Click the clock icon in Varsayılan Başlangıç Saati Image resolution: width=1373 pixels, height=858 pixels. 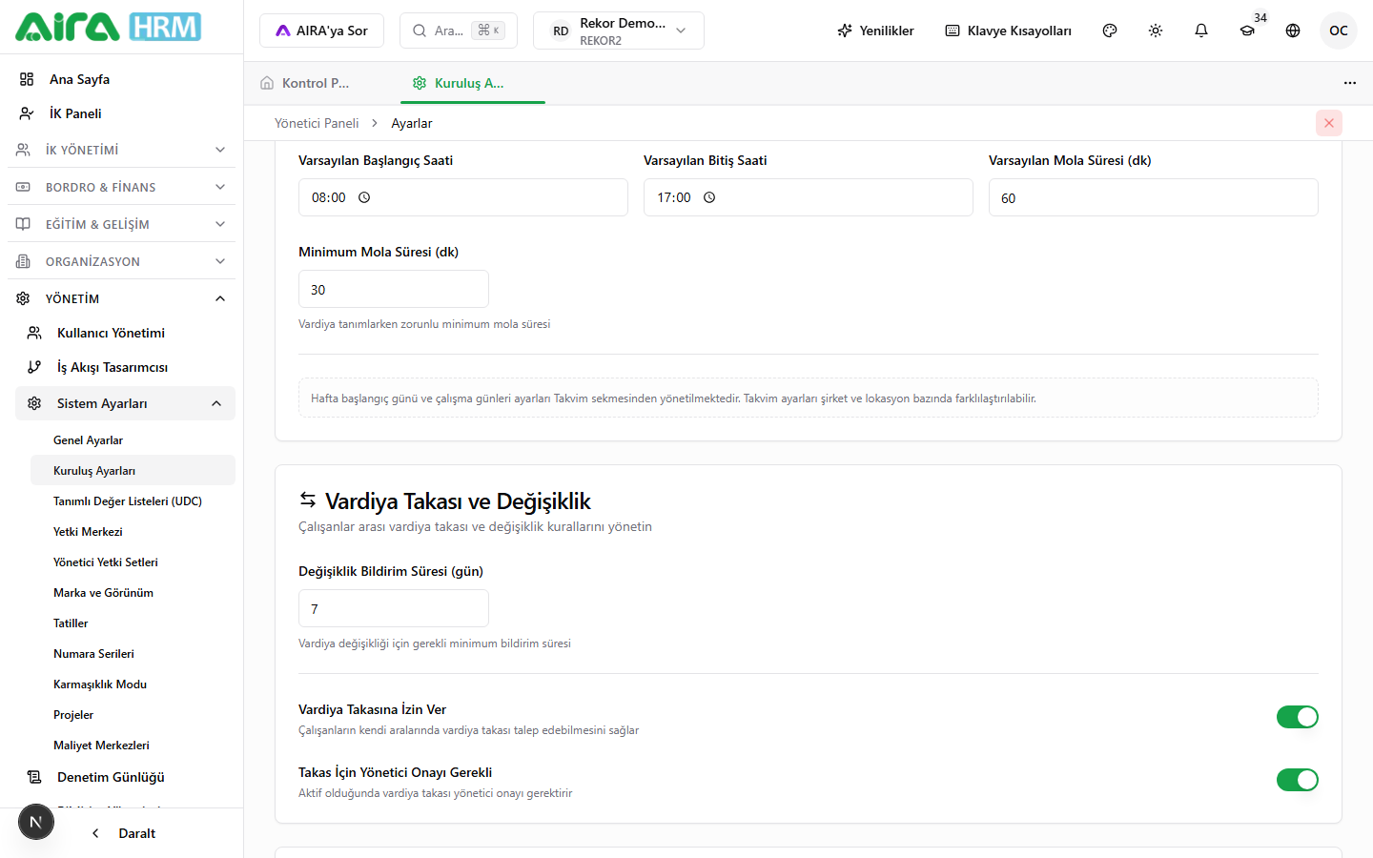(364, 197)
